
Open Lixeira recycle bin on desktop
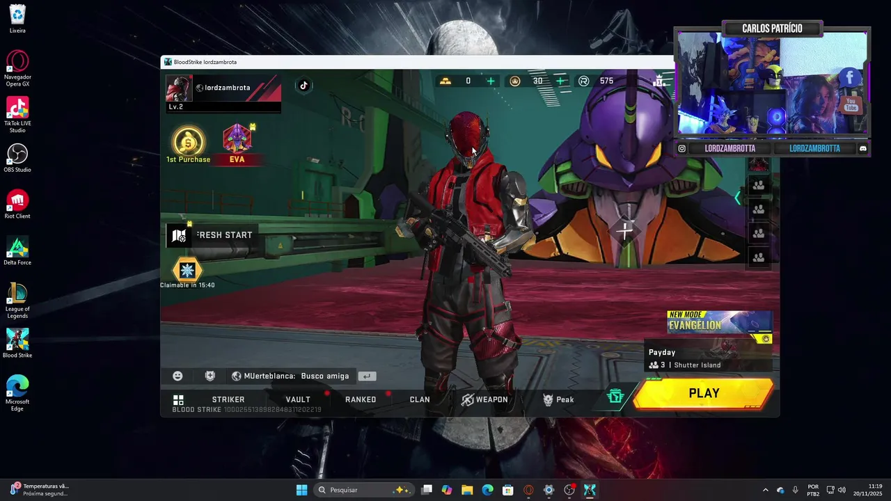pyautogui.click(x=17, y=19)
